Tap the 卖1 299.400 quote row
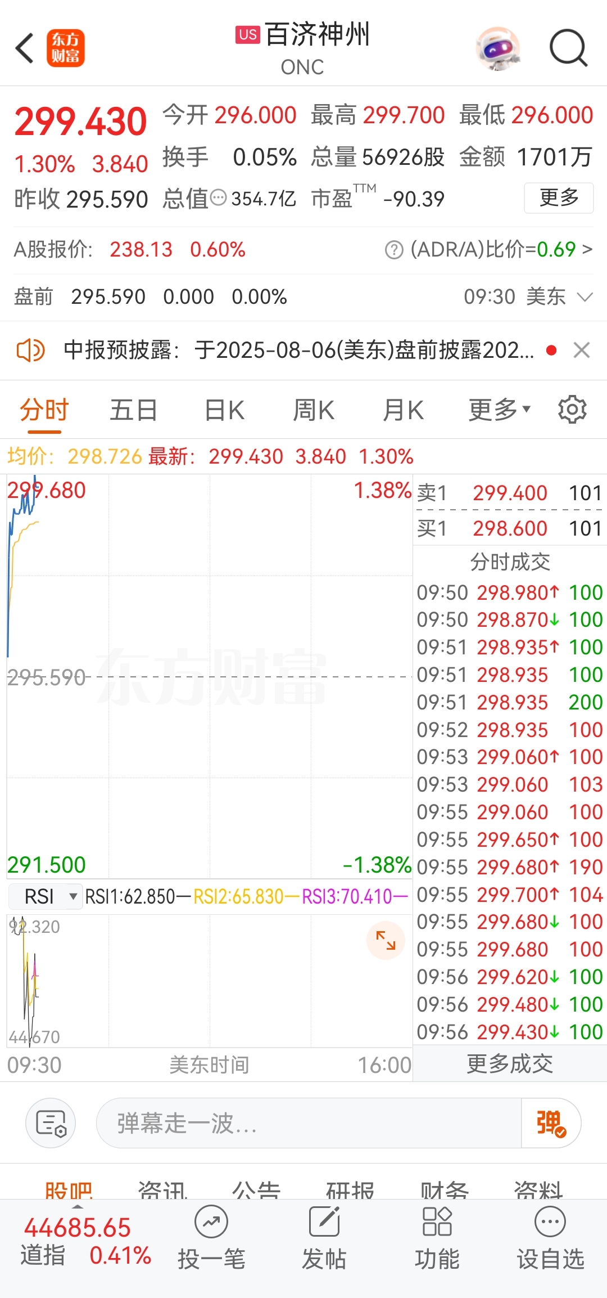Image resolution: width=607 pixels, height=1298 pixels. pos(510,493)
